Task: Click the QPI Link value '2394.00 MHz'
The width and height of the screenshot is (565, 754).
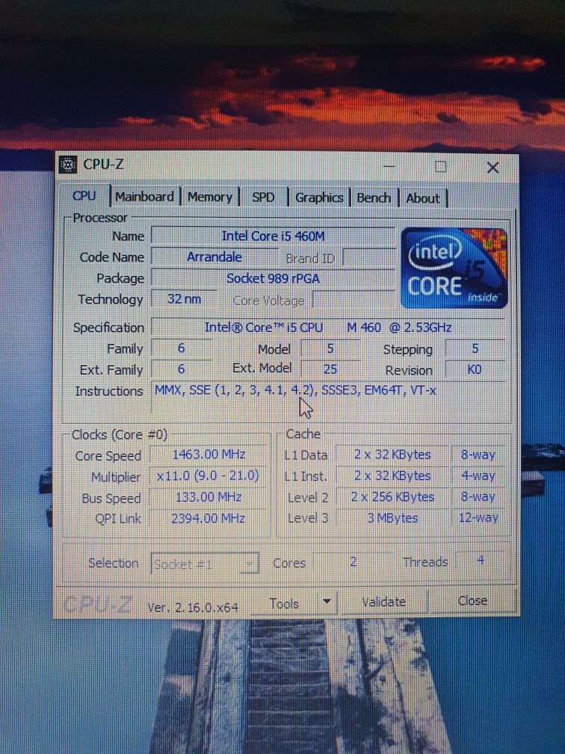Action: pos(209,518)
